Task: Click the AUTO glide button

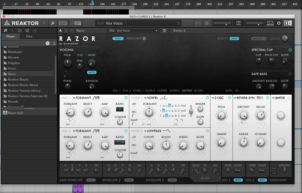Action: coord(92,73)
